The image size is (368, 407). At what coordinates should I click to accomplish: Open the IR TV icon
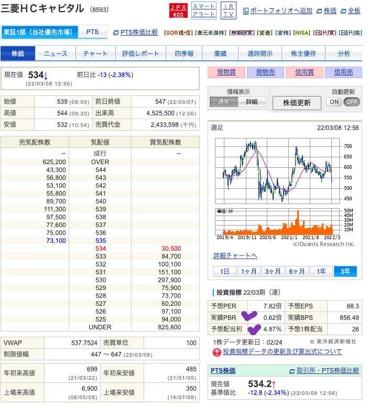[x=229, y=10]
